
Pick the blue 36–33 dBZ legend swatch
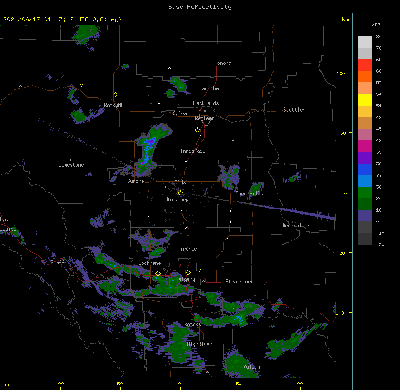(365, 169)
